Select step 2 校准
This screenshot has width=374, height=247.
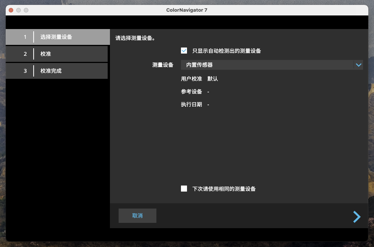click(57, 54)
